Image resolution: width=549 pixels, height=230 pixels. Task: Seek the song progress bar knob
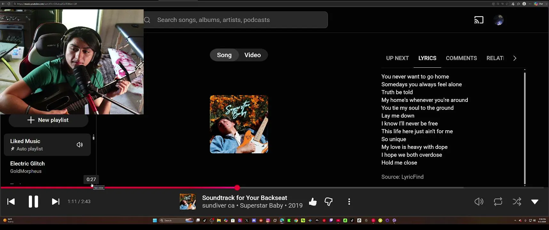coord(237,188)
